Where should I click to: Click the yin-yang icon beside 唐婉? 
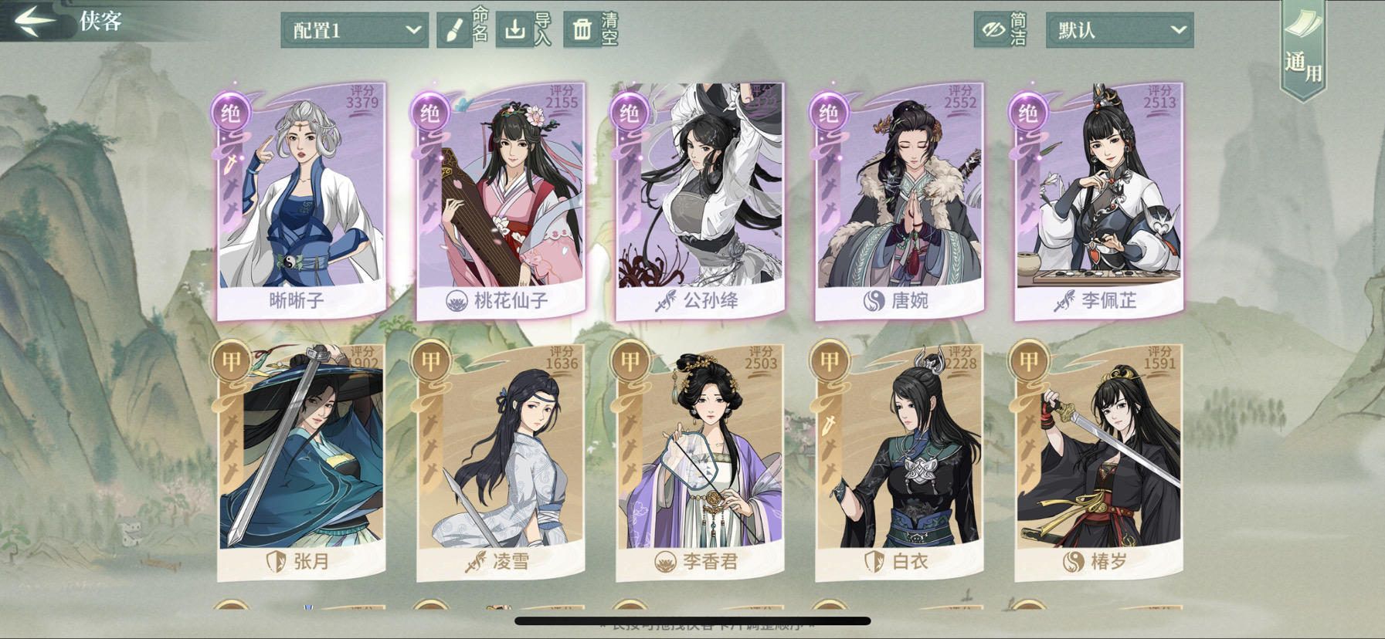(874, 300)
